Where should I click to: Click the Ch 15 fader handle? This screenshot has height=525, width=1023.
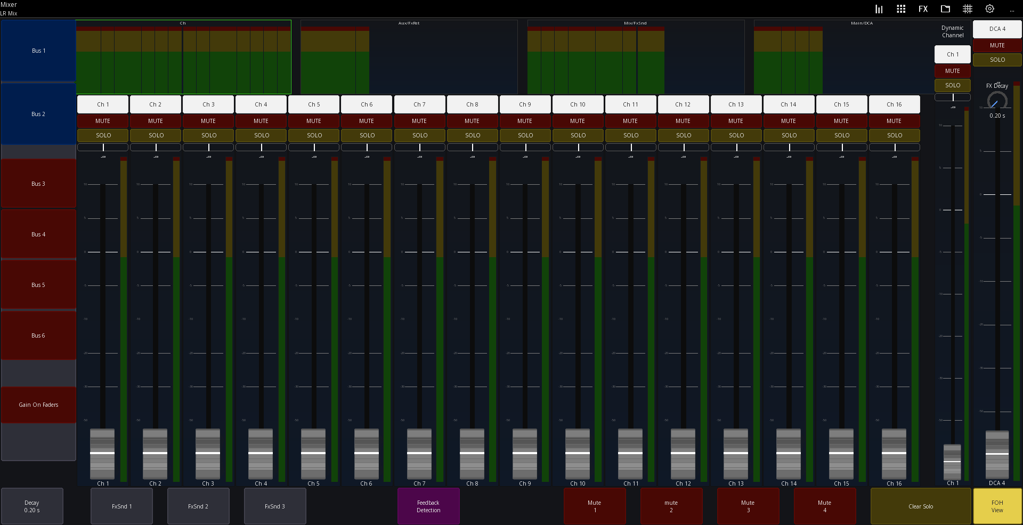coord(841,453)
